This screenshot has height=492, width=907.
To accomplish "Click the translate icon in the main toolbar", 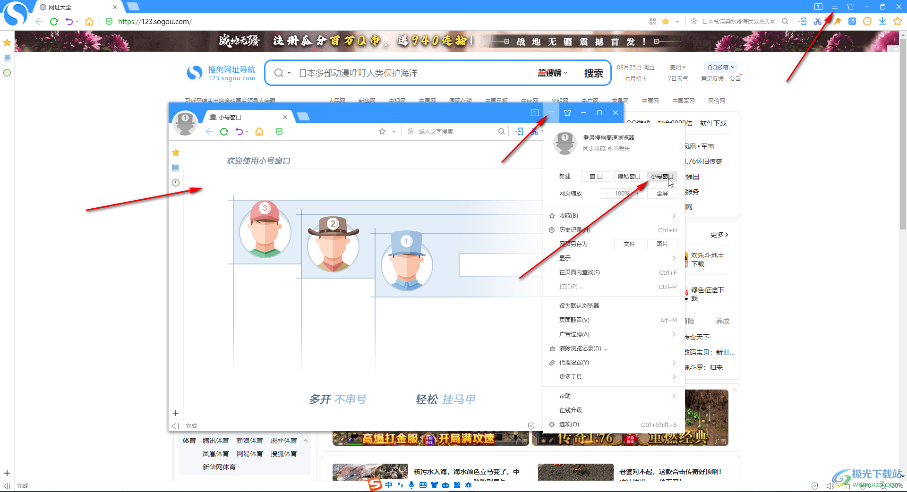I will [x=852, y=21].
